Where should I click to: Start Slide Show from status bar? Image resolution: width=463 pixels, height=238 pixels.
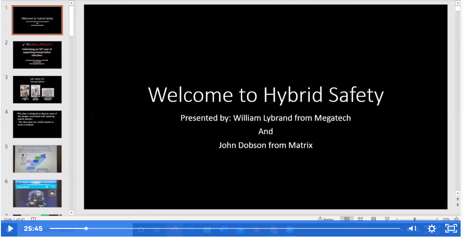click(x=387, y=219)
